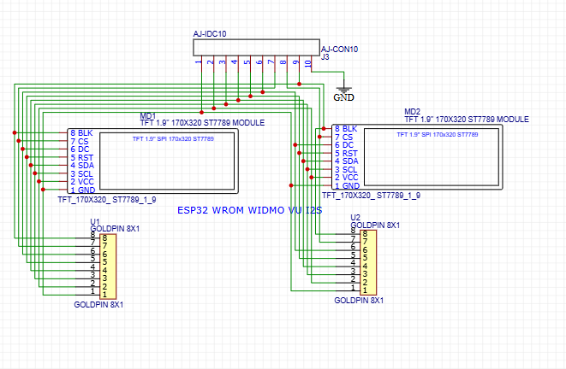Select the TFT 1.9" SPI text inside MD1
Screen dimensions: 566x369
173,139
